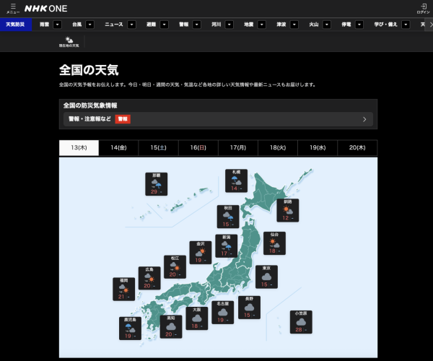The image size is (433, 361).
Task: Expand the 地震 dropdown arrow
Action: point(262,25)
